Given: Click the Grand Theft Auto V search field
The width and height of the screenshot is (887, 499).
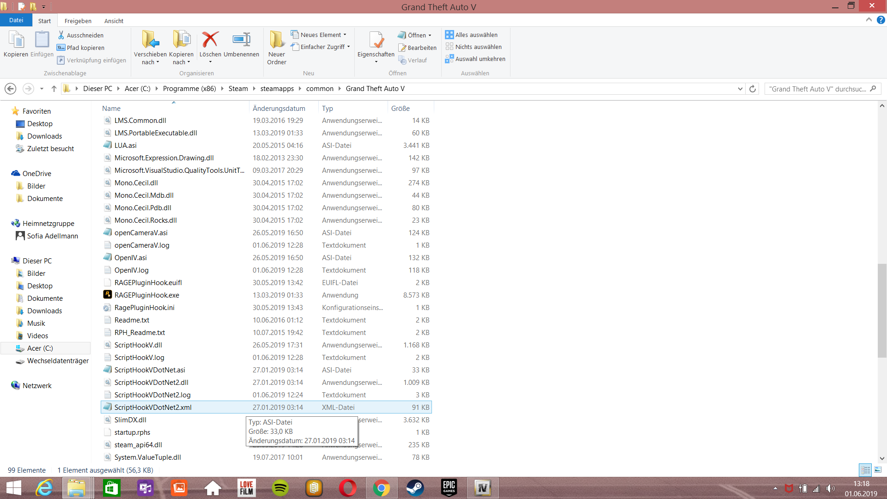Looking at the screenshot, I should coord(818,89).
